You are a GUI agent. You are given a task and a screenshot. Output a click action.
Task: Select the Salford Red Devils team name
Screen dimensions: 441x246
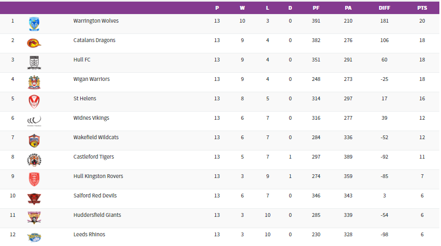(95, 196)
